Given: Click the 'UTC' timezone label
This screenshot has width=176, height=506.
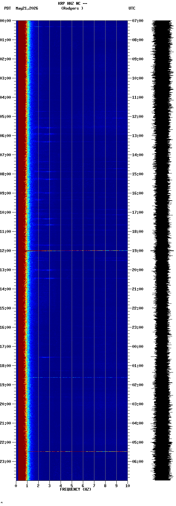Looking at the screenshot, I should coord(132,8).
